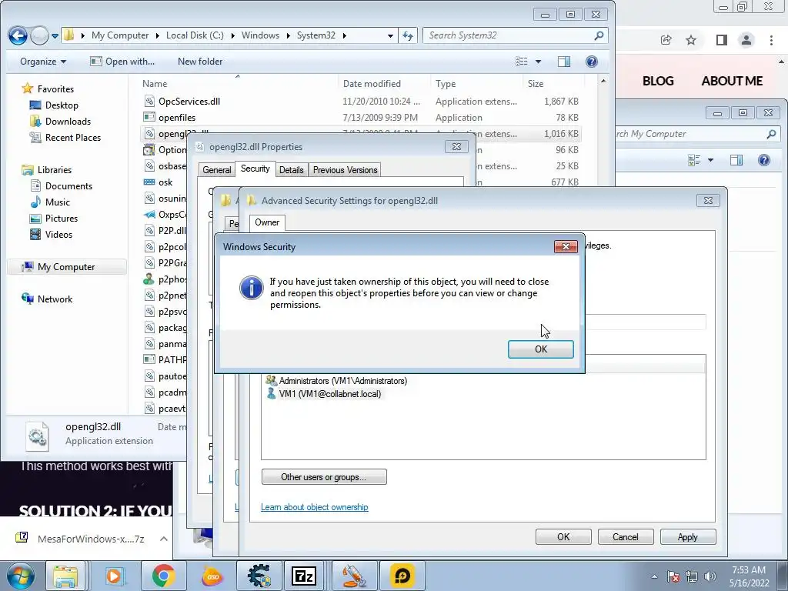Open General tab in opengl32.dll Properties
This screenshot has width=788, height=591.
pyautogui.click(x=216, y=170)
